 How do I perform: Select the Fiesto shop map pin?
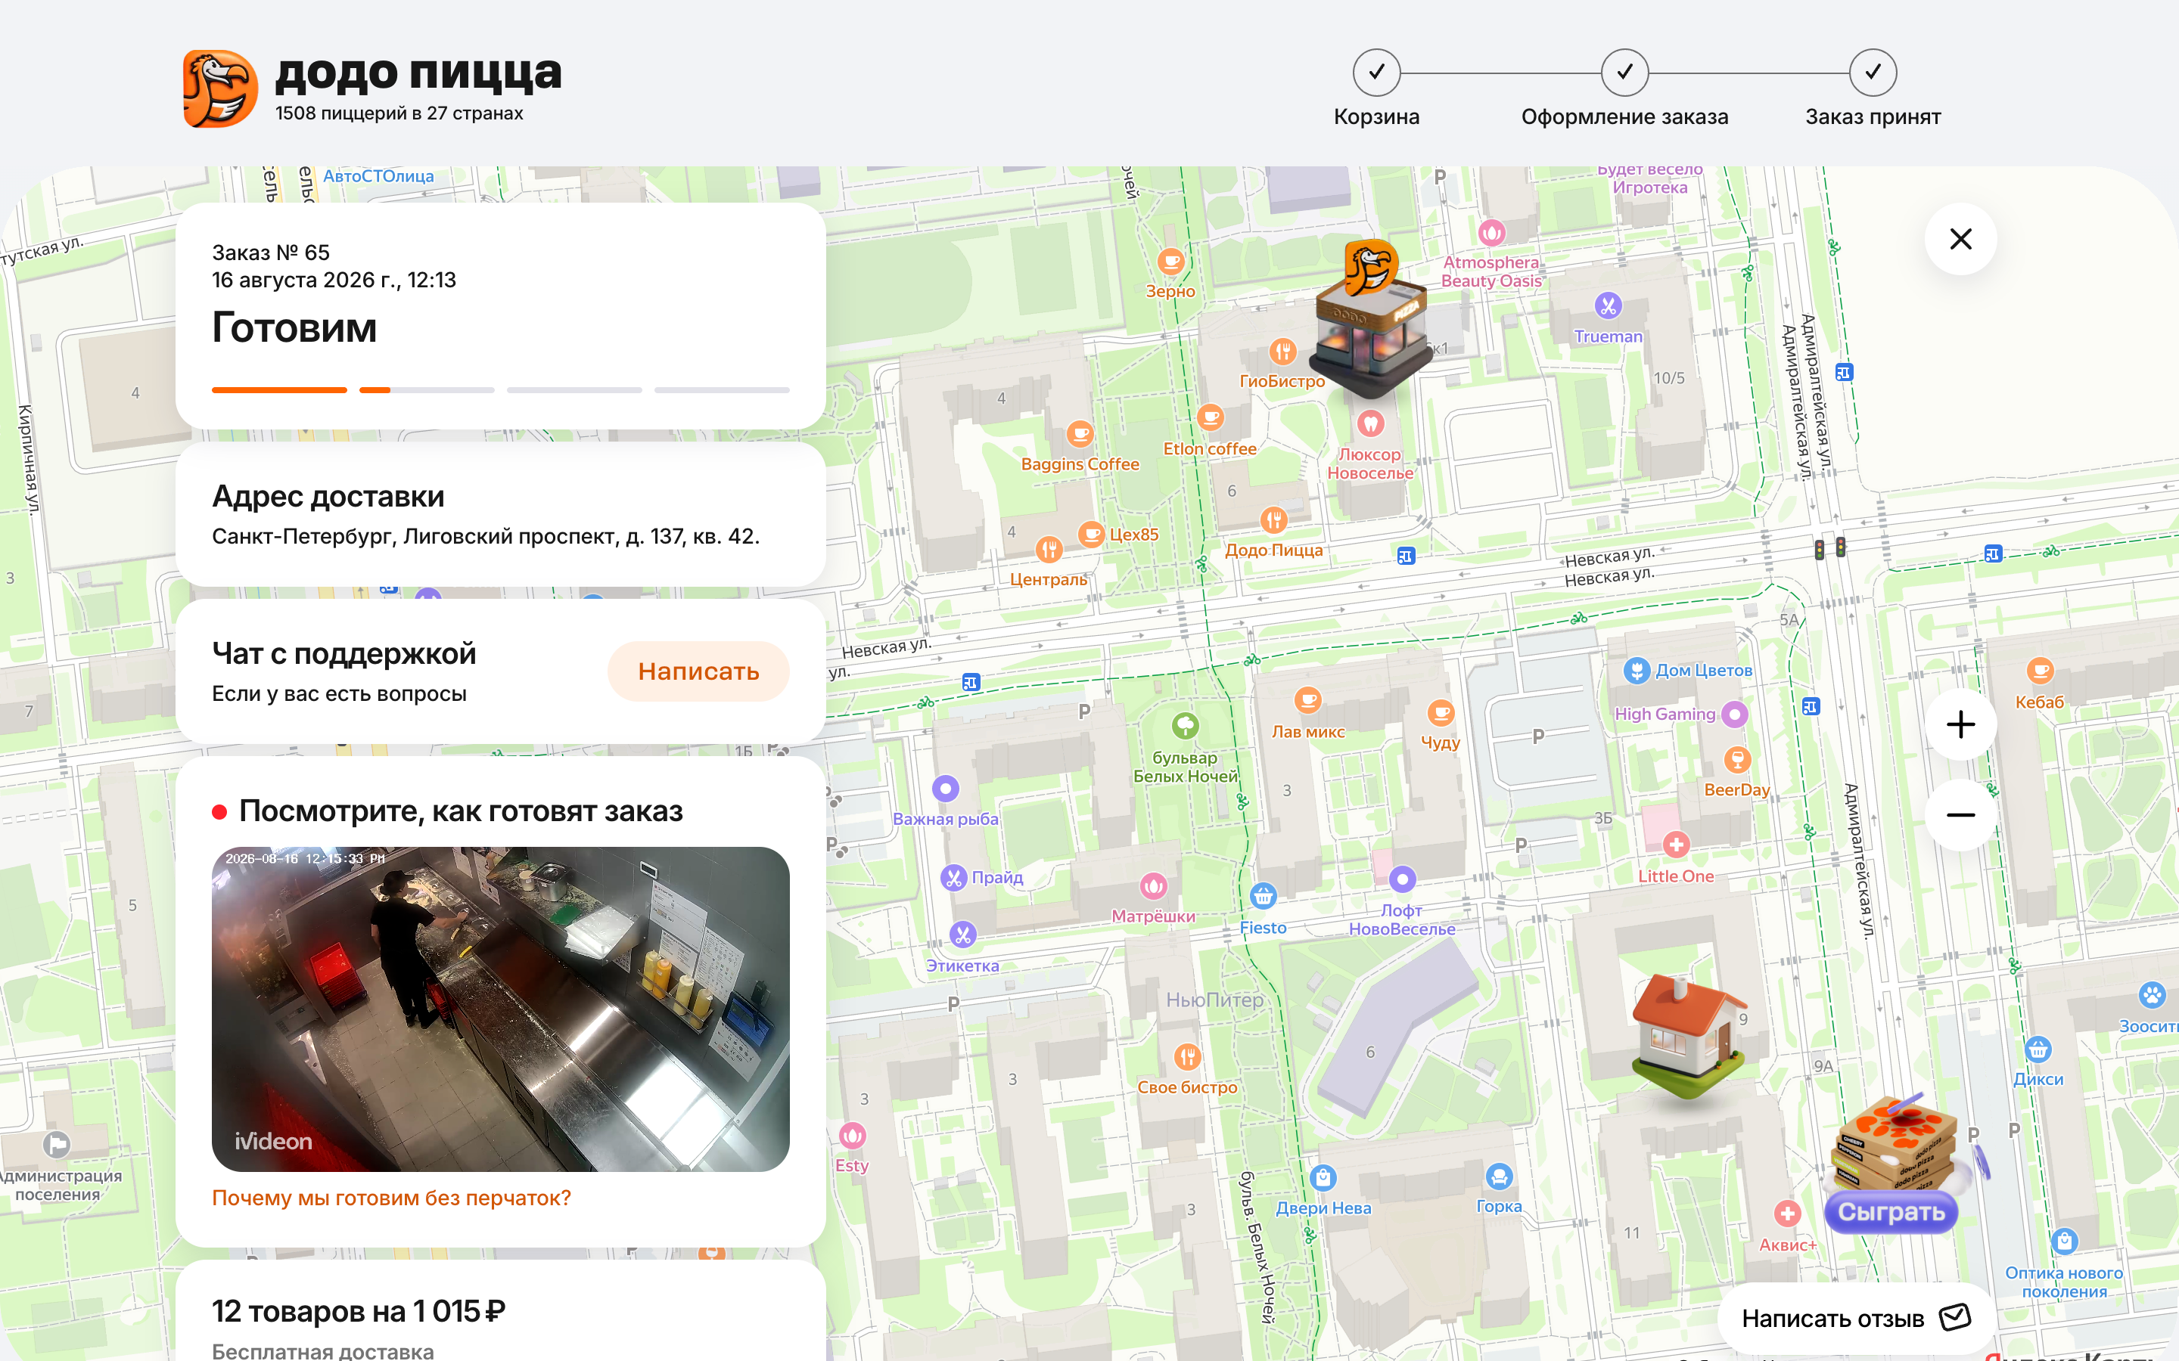pos(1264,897)
